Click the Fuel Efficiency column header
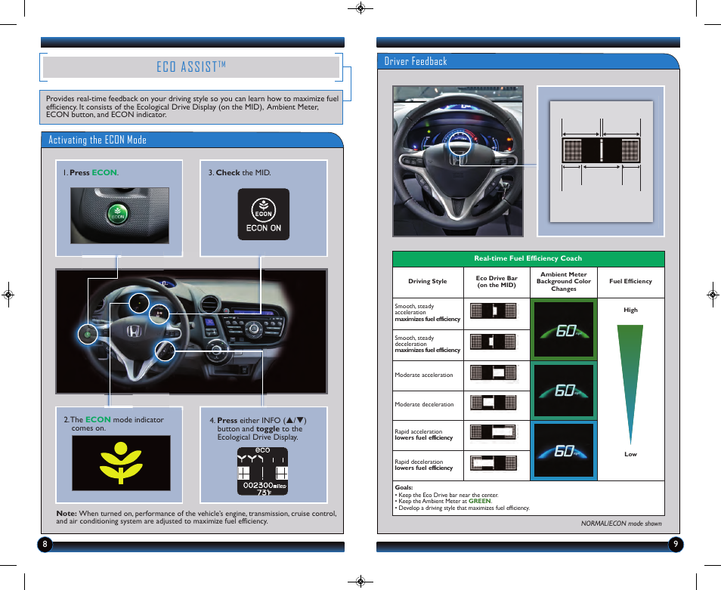 pos(631,281)
